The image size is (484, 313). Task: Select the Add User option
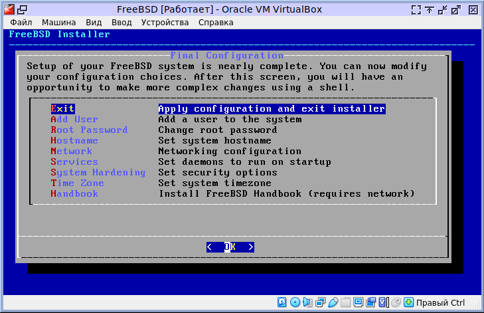[x=74, y=119]
